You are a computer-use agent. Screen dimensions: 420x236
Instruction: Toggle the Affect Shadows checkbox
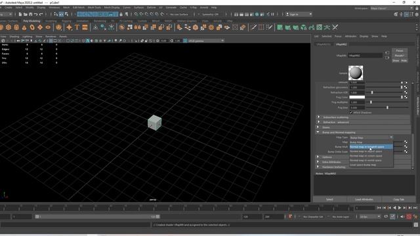point(351,113)
